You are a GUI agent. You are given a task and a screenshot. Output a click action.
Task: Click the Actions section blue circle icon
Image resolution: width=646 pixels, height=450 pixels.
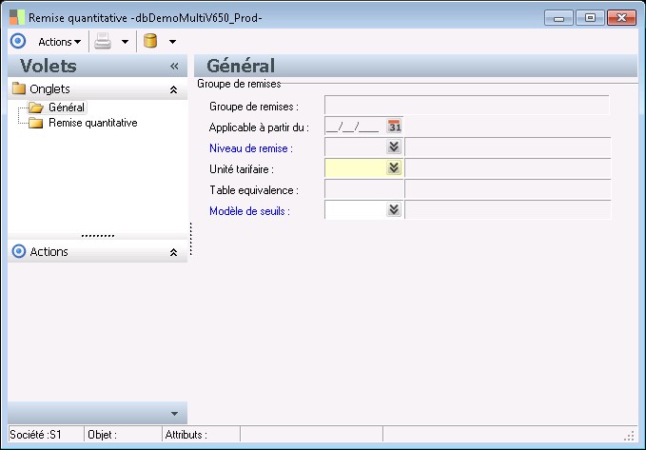pos(18,251)
